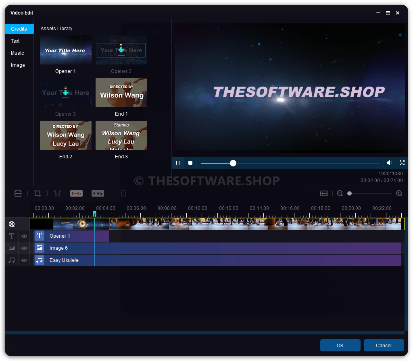Click the preview progress slider knob

click(233, 163)
